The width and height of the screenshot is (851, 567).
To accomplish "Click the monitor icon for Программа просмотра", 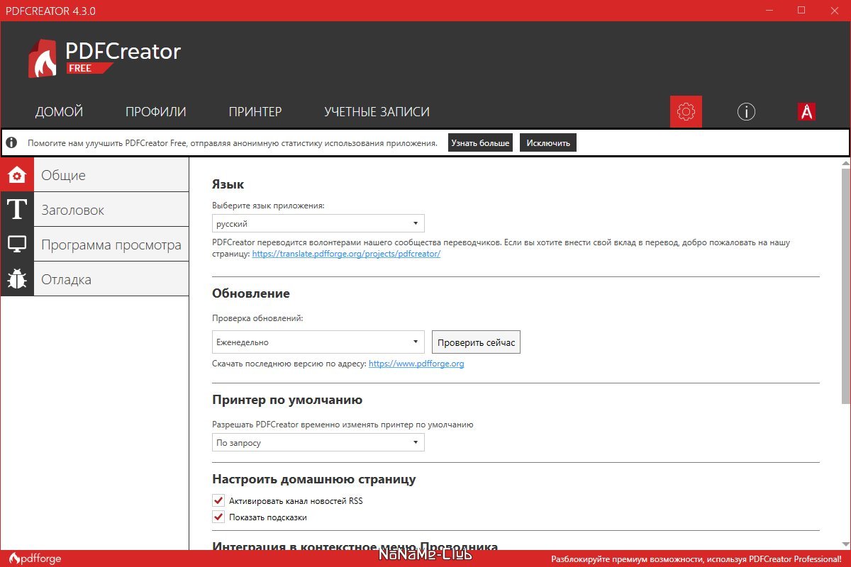I will pos(17,245).
